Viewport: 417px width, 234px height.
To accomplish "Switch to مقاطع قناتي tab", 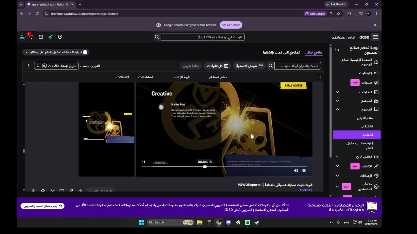I will (x=314, y=52).
